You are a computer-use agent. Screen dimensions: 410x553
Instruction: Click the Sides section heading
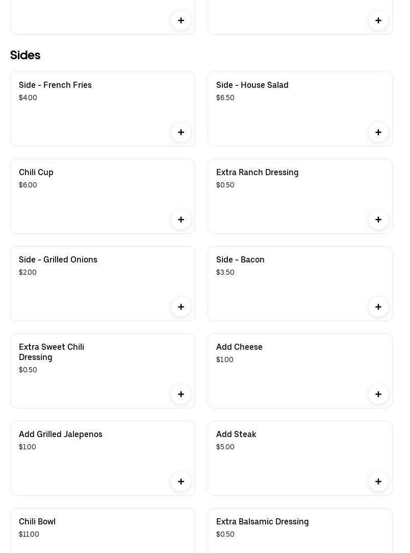coord(25,55)
